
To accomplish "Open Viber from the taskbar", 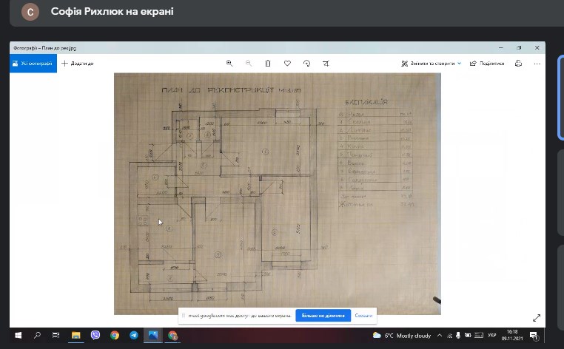I will click(95, 336).
